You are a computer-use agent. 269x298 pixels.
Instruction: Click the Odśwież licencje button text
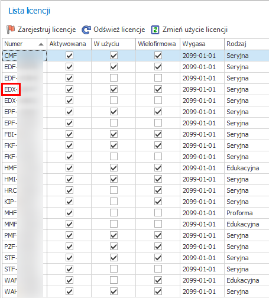119,30
